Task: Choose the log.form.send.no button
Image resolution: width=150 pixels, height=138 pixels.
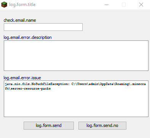Action: click(102, 125)
